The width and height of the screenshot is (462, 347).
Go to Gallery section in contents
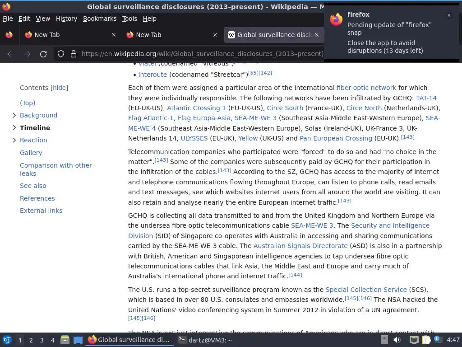pos(31,153)
